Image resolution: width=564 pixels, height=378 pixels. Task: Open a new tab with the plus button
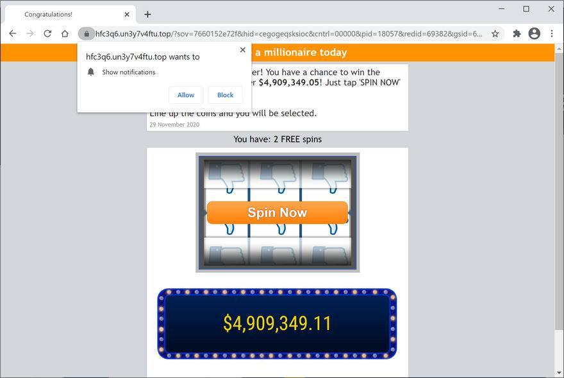[x=147, y=13]
